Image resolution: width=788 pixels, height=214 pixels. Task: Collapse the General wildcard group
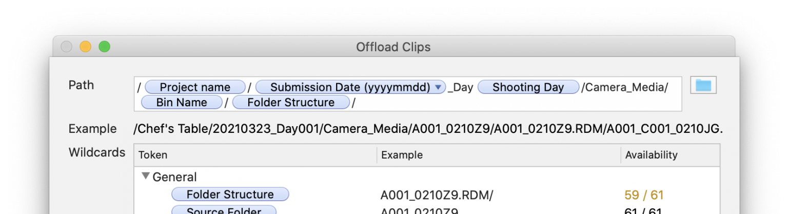[x=146, y=176]
